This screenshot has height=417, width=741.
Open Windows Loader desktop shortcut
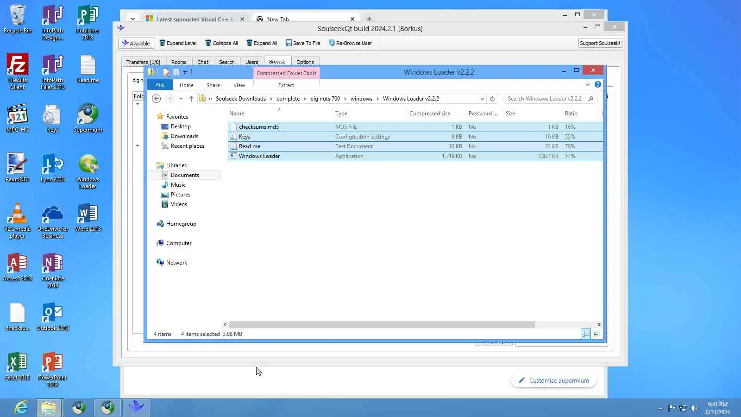(x=88, y=171)
